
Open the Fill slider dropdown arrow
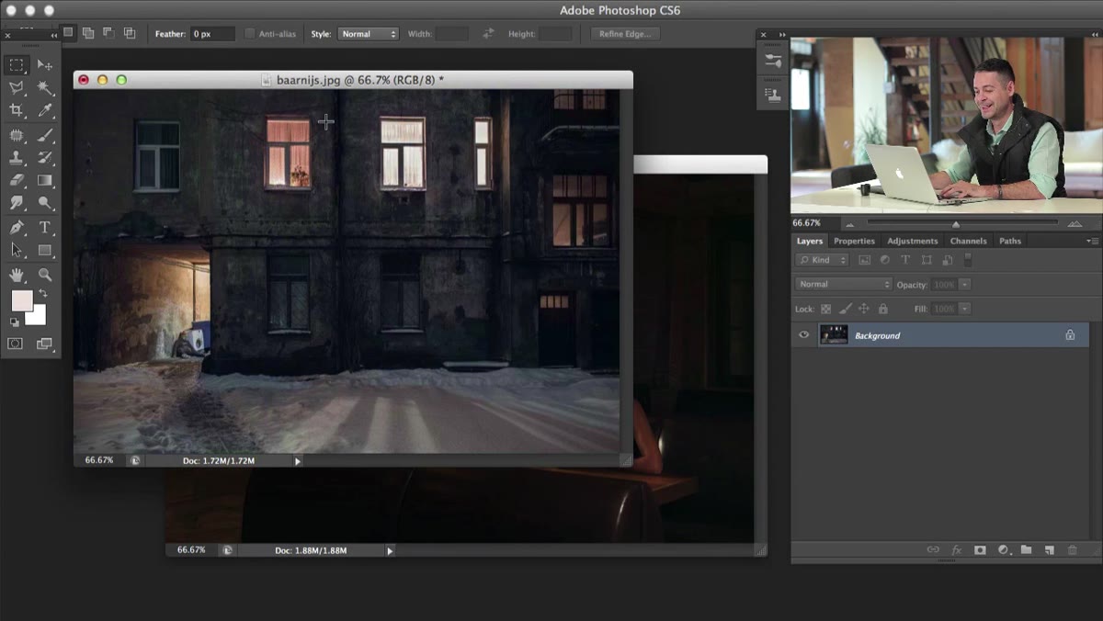[x=965, y=310]
